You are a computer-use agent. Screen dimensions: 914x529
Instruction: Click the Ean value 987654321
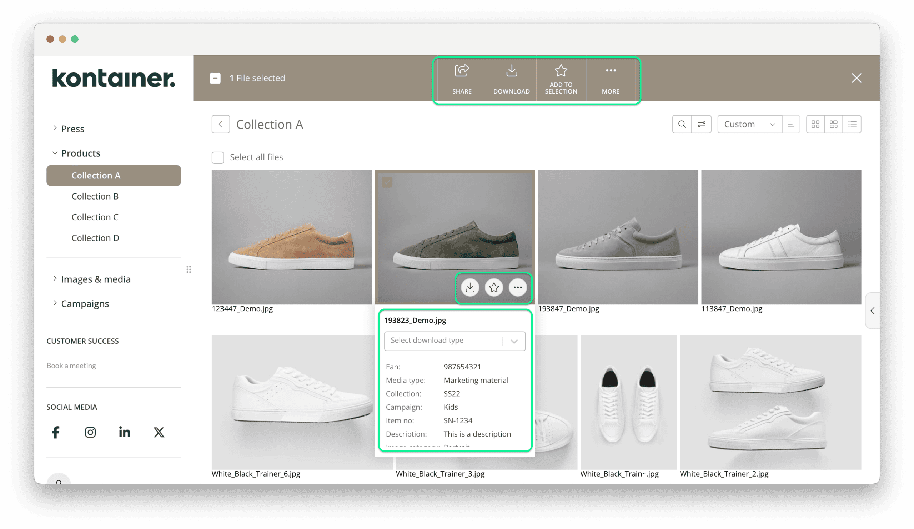[462, 367]
